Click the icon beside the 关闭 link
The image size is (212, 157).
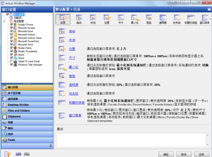click(x=62, y=40)
